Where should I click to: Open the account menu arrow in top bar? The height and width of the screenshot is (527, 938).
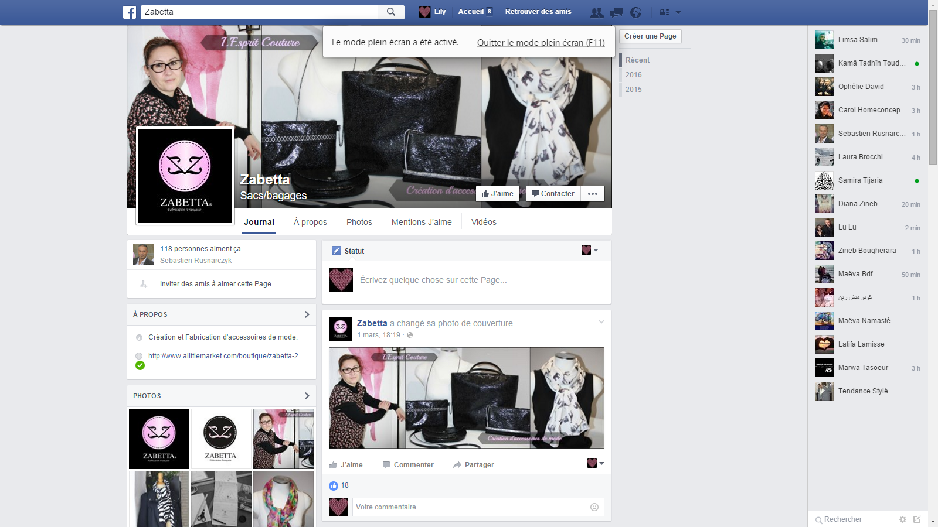click(x=678, y=12)
